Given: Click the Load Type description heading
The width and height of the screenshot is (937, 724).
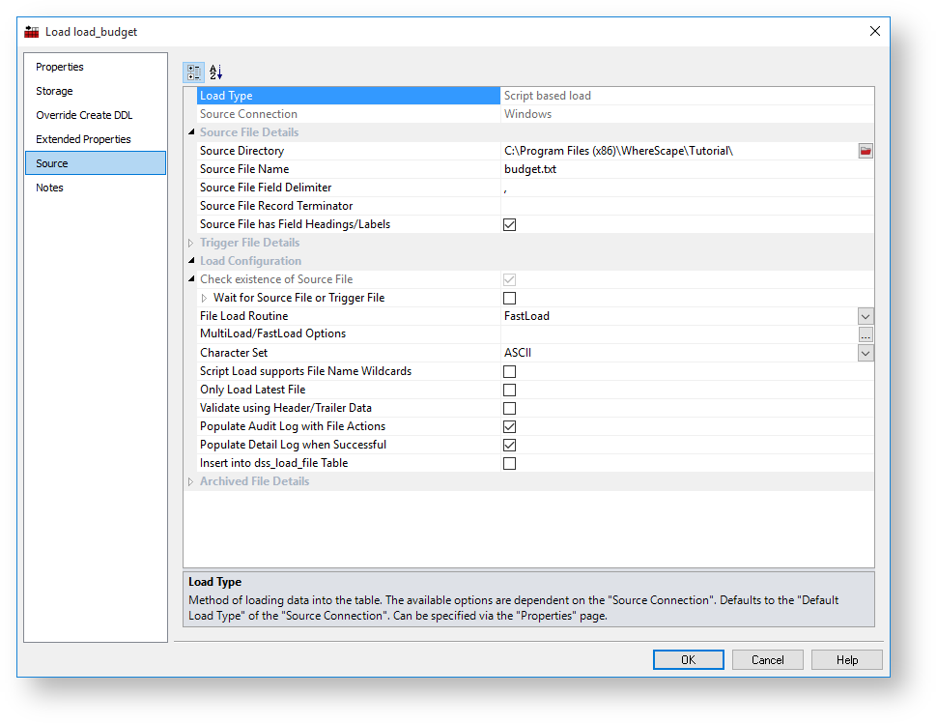Looking at the screenshot, I should pos(215,582).
